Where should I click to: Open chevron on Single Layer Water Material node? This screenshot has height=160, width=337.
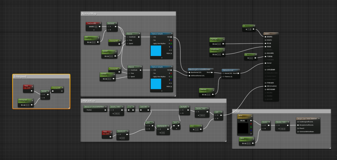319,119
